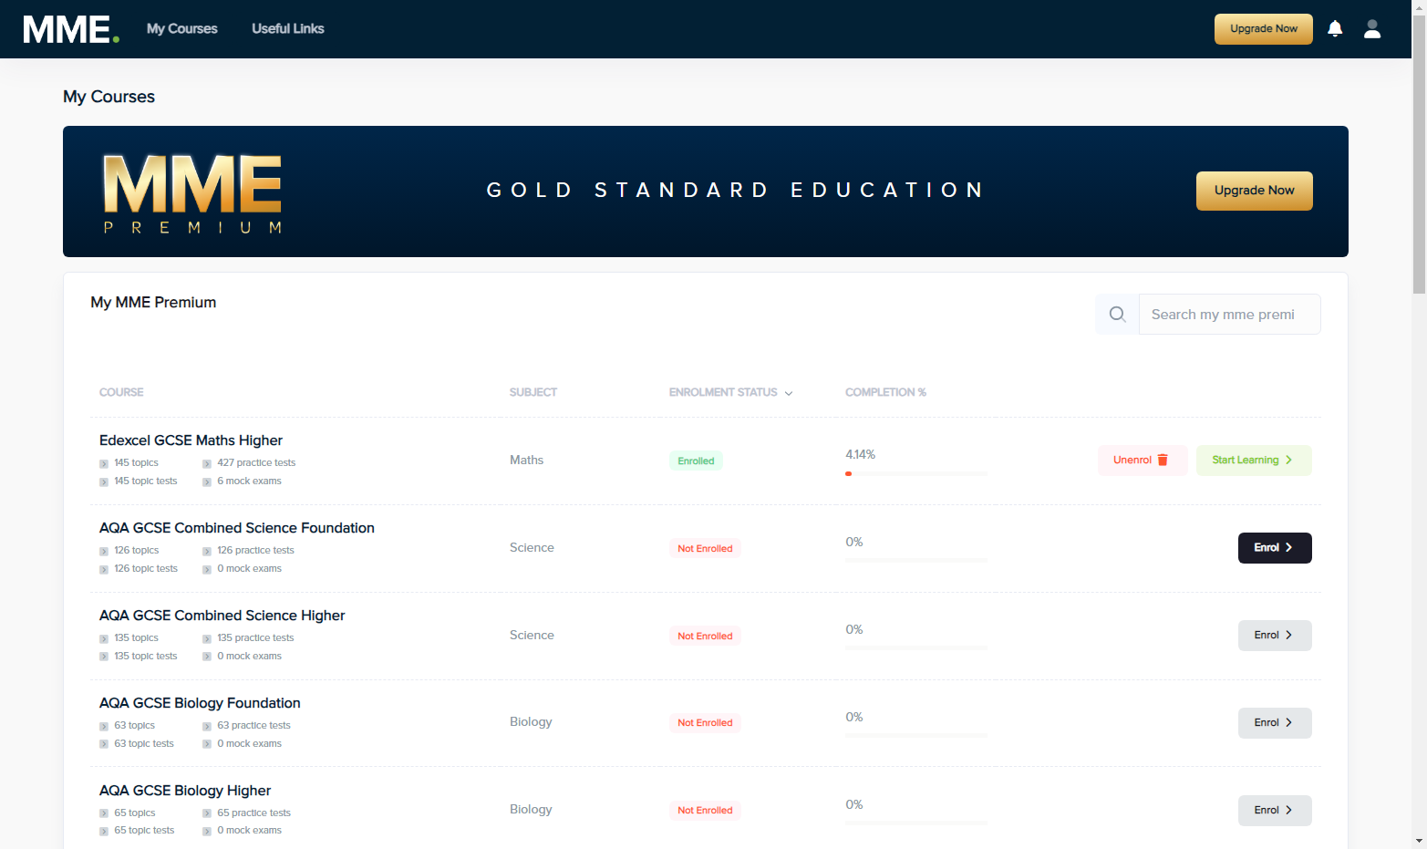The image size is (1427, 849).
Task: Click the icon beside 135 topics
Action: [x=104, y=639]
